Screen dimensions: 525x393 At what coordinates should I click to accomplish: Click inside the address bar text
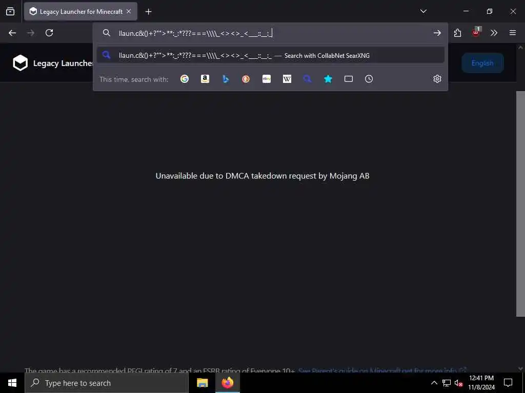[195, 33]
